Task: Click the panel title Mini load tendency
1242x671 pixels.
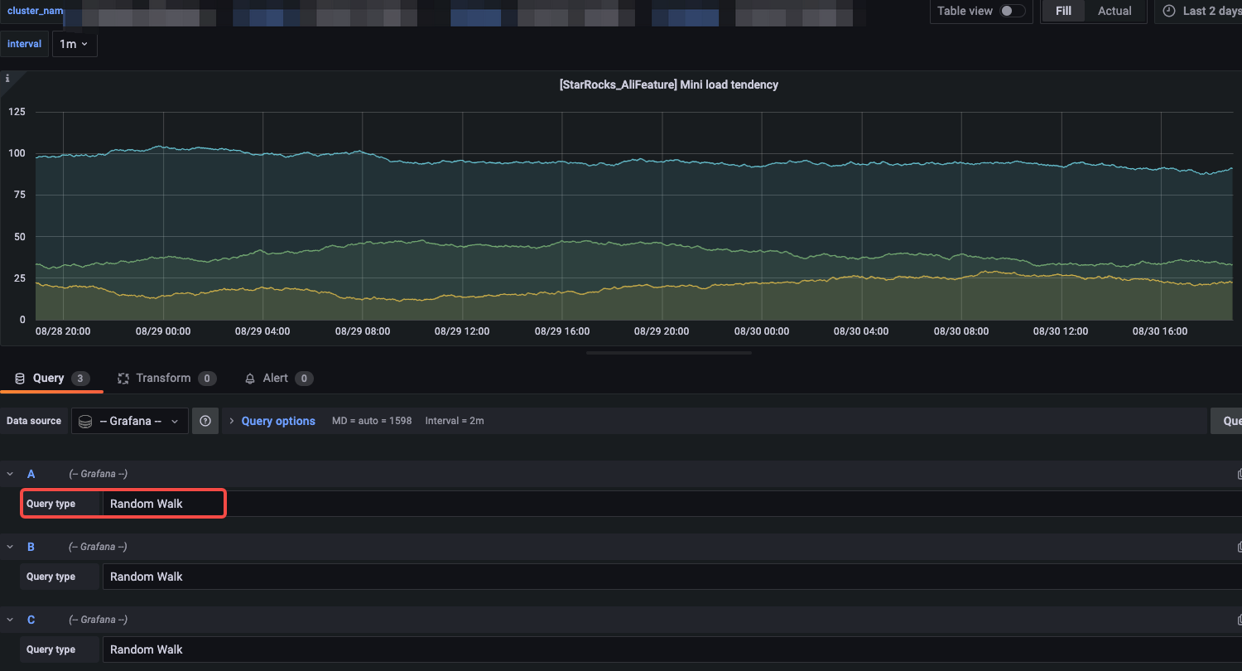Action: point(668,84)
